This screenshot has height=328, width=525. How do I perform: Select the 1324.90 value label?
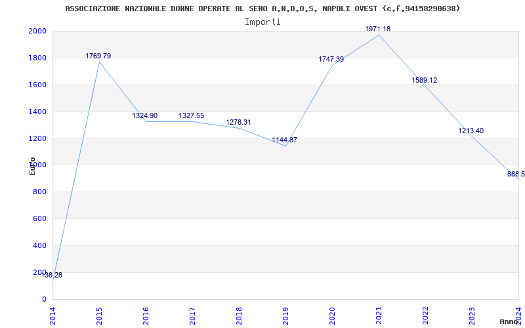[144, 116]
